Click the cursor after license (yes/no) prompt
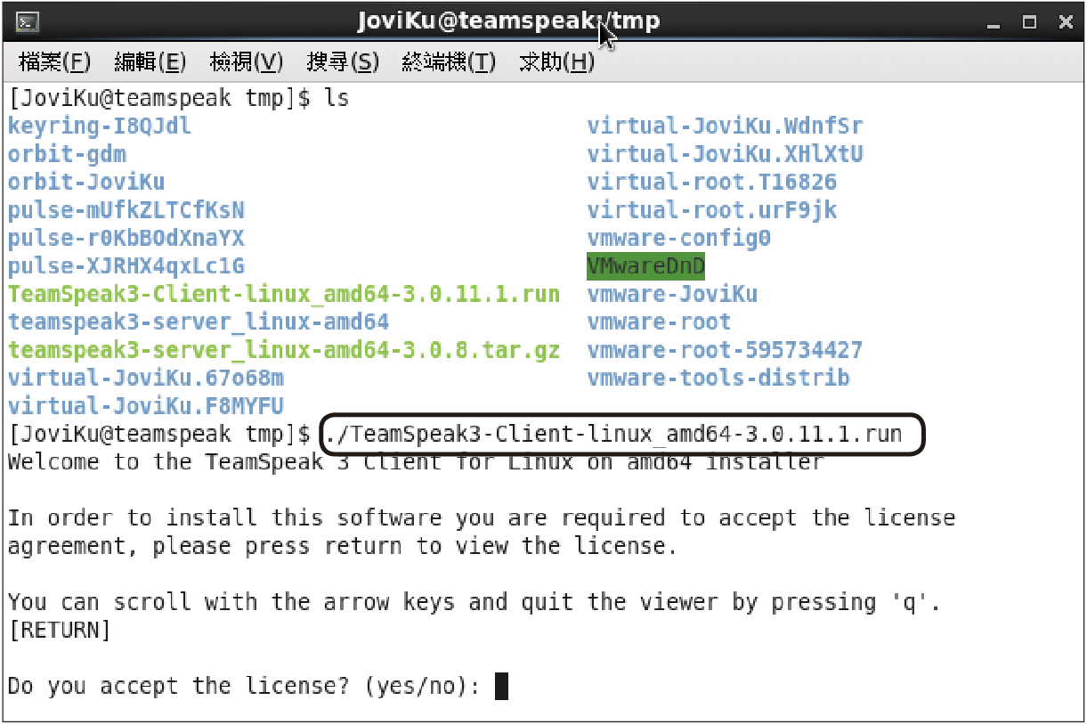The image size is (1087, 725). click(501, 687)
